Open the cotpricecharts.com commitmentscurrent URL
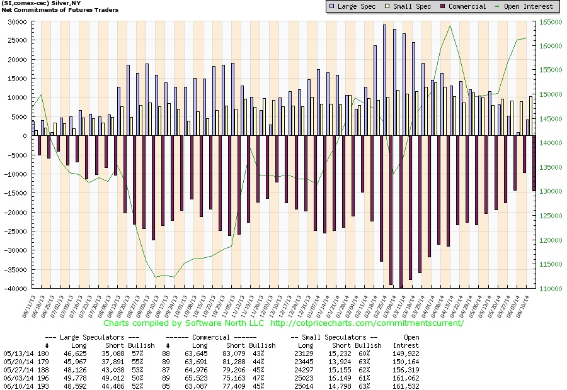The image size is (567, 390). (367, 323)
